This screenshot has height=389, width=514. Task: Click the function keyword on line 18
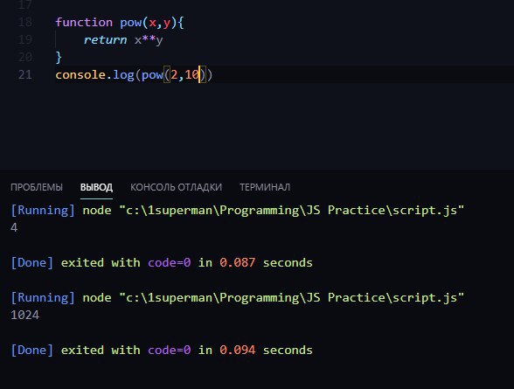84,22
